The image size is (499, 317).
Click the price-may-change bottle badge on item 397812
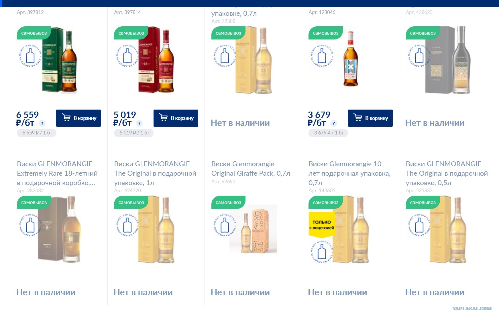[30, 56]
